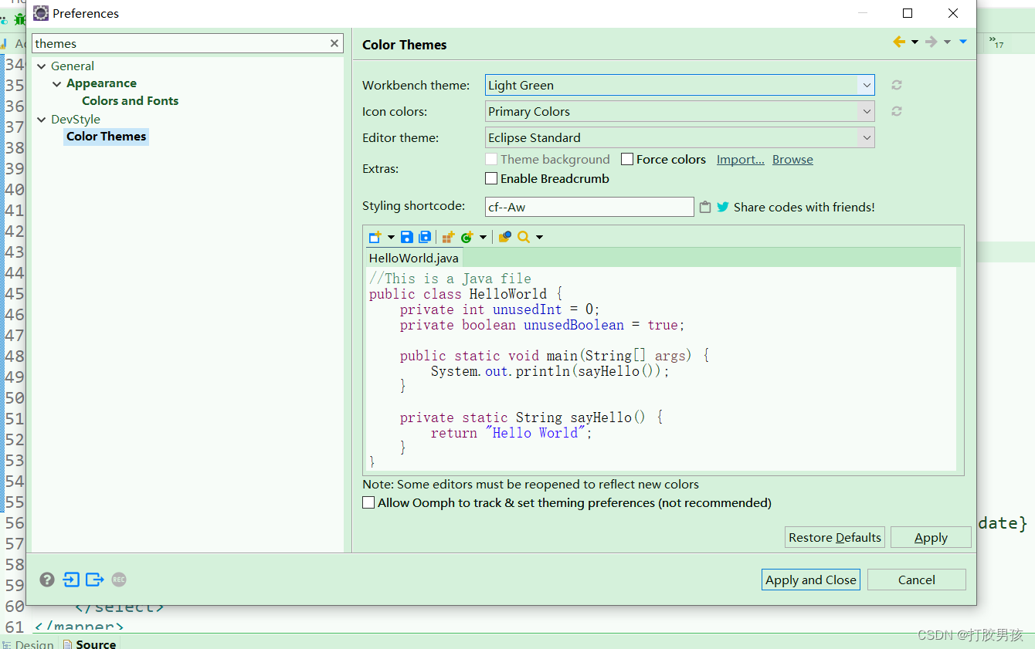Select DevStyle in preferences tree
Screen dimensions: 1035x649
(x=76, y=120)
